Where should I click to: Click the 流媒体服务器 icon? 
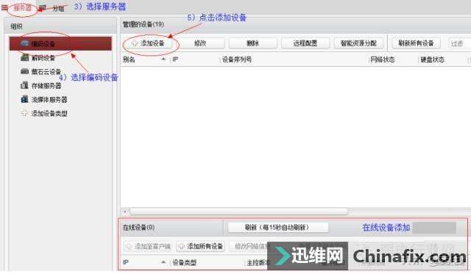pos(24,99)
